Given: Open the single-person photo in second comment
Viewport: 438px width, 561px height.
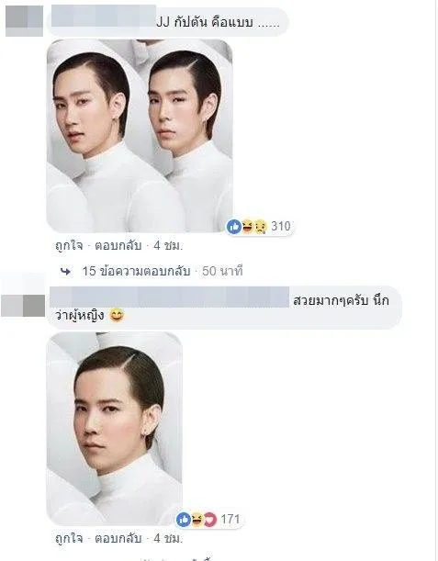Looking at the screenshot, I should tap(115, 429).
